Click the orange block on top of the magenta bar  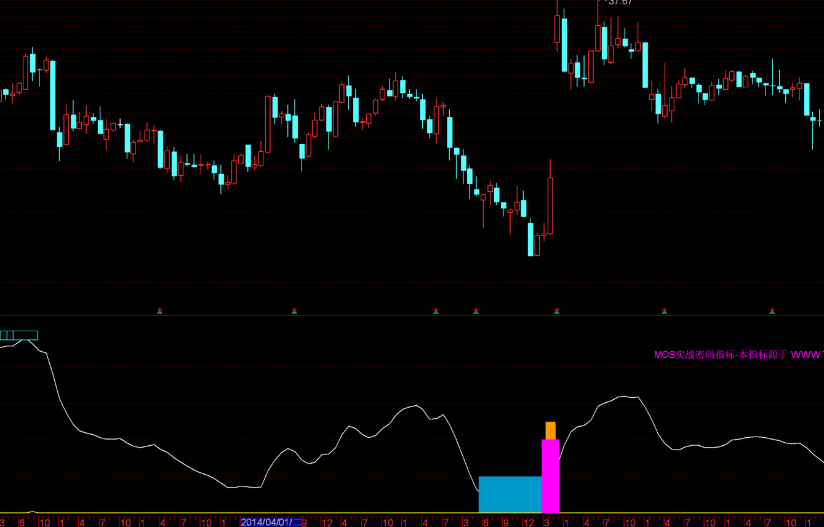pyautogui.click(x=551, y=430)
